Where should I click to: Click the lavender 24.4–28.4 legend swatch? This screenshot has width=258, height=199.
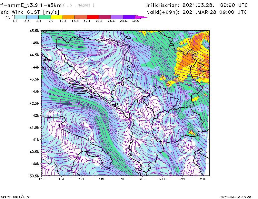click(x=117, y=17)
